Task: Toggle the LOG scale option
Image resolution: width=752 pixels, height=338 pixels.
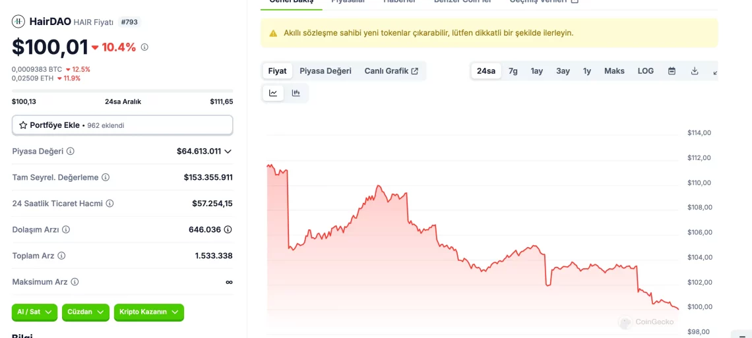Action: pos(646,71)
